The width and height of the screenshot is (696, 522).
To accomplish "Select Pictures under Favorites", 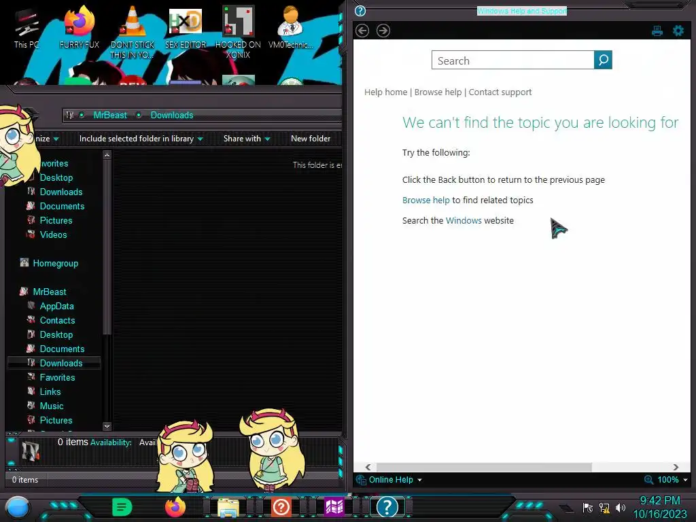I will (56, 220).
